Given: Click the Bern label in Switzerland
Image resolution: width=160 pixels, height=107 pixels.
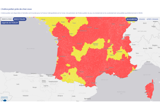Looking at the screenshot, I should click(135, 29).
